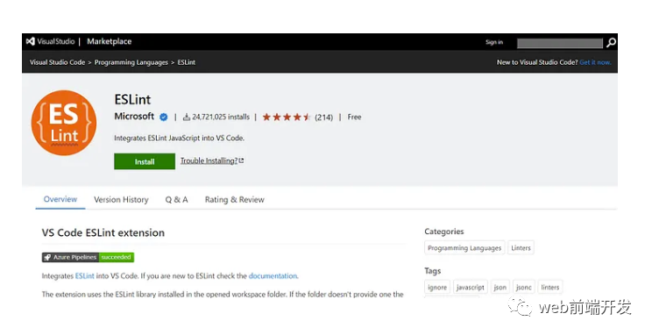This screenshot has width=652, height=335.
Task: Click the ESLint breadcrumb item
Action: (187, 62)
